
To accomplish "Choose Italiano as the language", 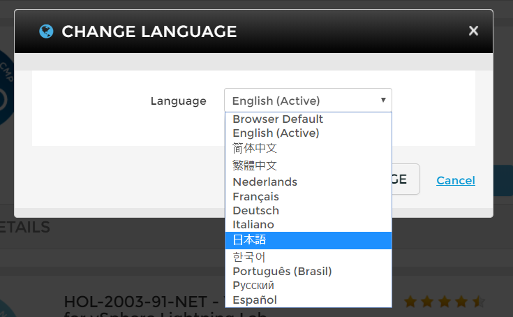I will point(308,225).
